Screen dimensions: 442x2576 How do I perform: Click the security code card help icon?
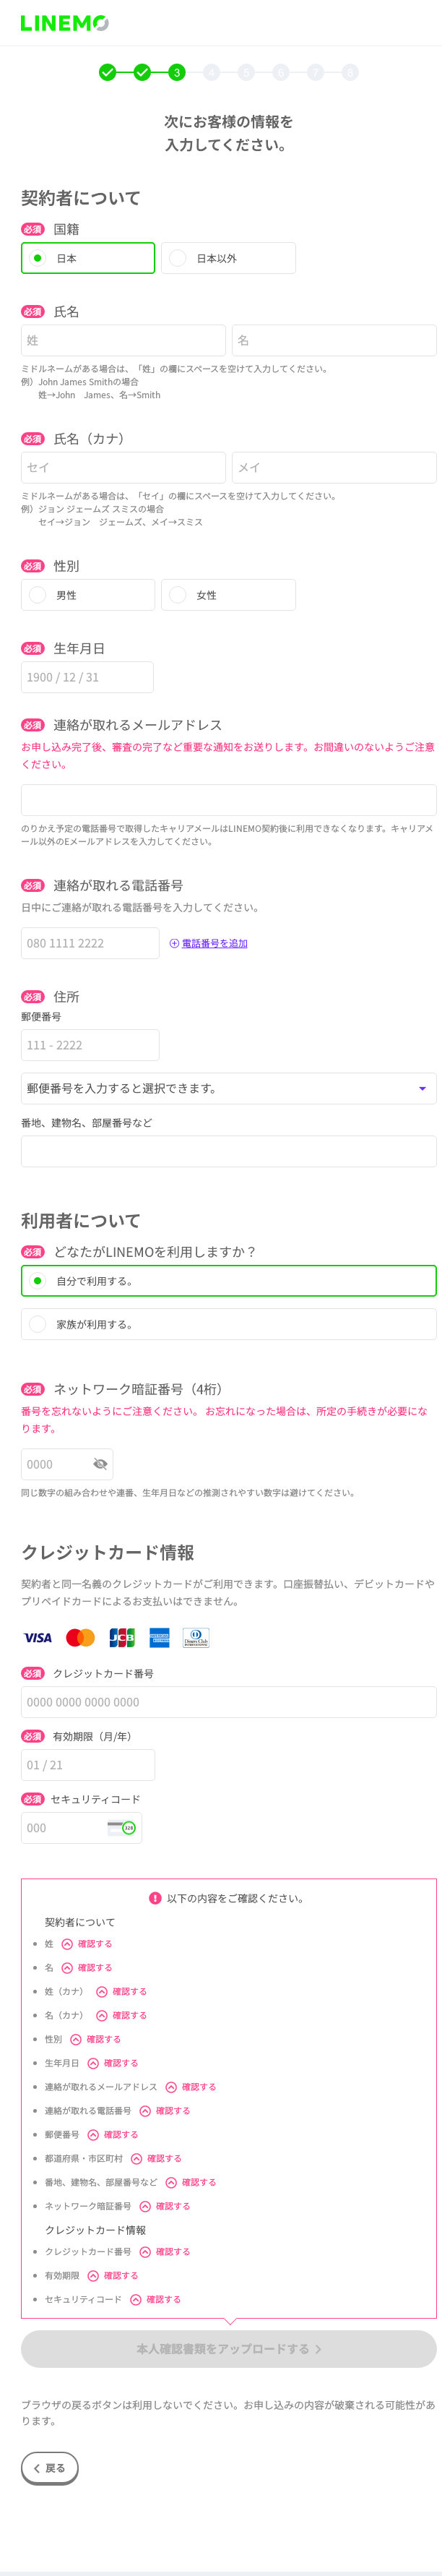coord(121,1827)
